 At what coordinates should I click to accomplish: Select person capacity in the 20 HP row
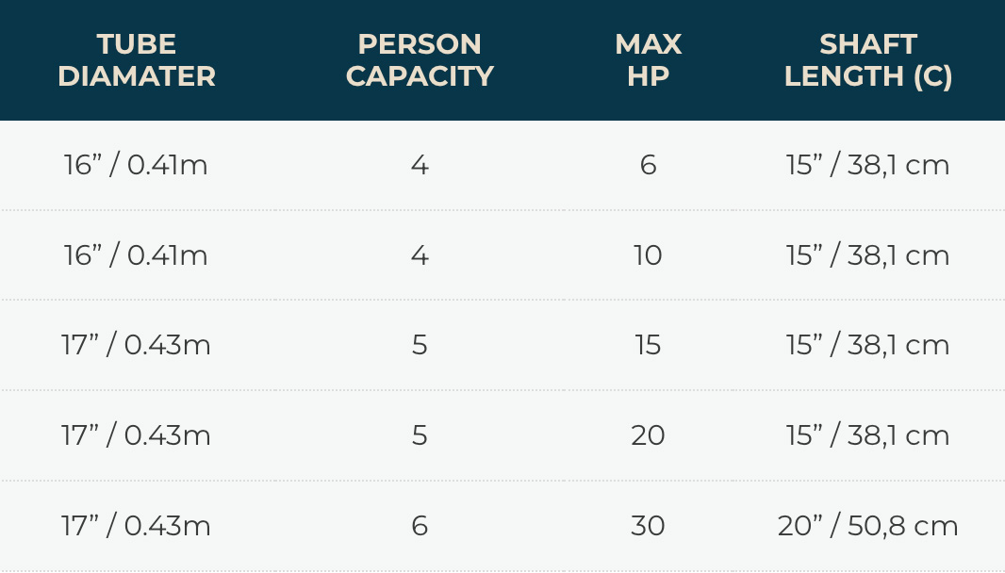420,435
